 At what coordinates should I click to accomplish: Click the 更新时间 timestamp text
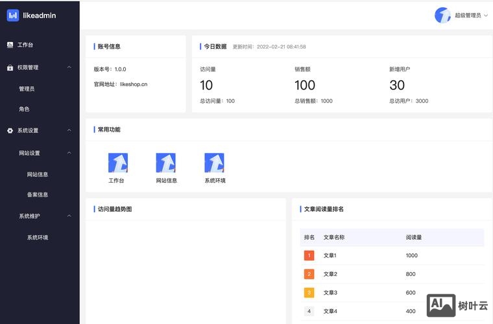pyautogui.click(x=269, y=47)
